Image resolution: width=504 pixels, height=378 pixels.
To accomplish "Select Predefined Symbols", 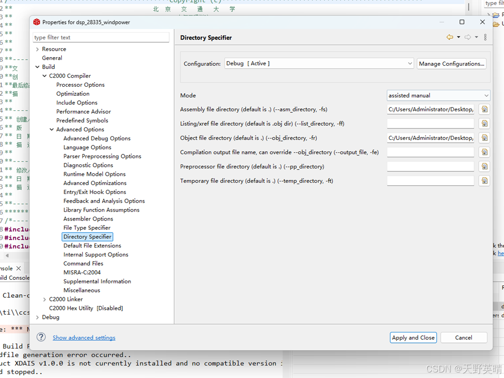I will 82,121.
